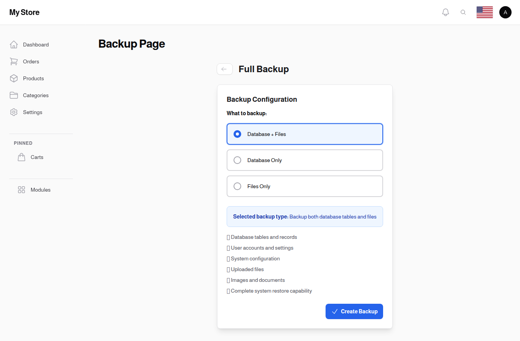This screenshot has width=520, height=341.
Task: Click the Backup Configuration card title
Action: point(262,99)
